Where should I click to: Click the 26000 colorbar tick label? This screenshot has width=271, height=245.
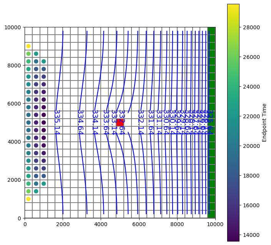coord(251,57)
